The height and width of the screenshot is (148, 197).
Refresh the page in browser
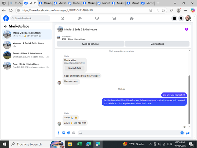(11, 10)
